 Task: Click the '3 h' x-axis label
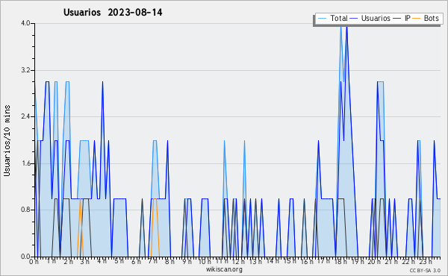(x=85, y=262)
